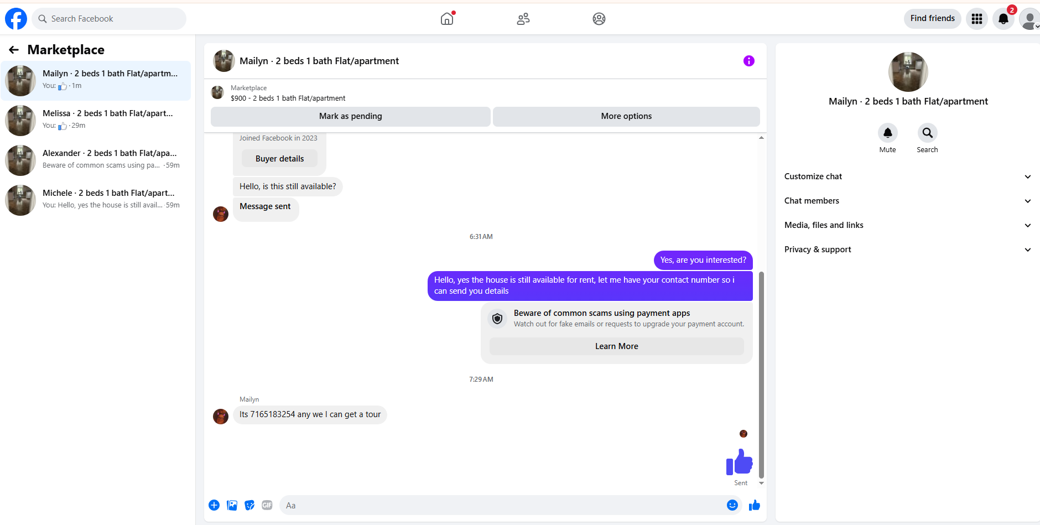The width and height of the screenshot is (1040, 525).
Task: Select the 'Yes, are you interested?' message
Action: pyautogui.click(x=703, y=260)
